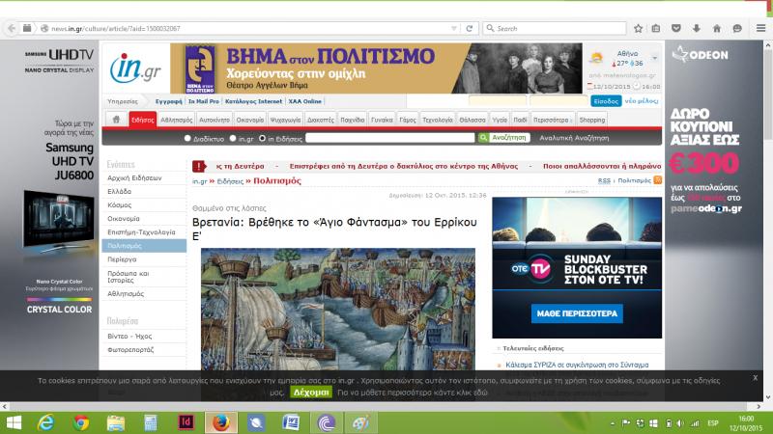The image size is (773, 434).
Task: Open the Κατάλογος Internet link
Action: point(253,101)
